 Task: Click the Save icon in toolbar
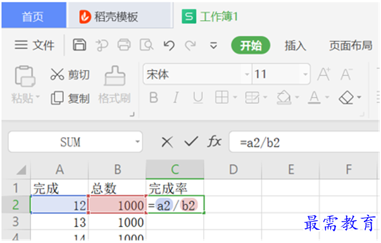point(80,45)
